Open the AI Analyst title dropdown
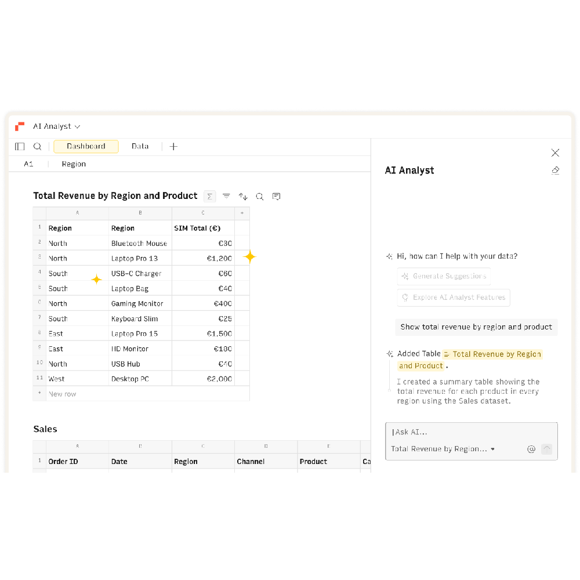This screenshot has height=580, width=580. click(57, 126)
